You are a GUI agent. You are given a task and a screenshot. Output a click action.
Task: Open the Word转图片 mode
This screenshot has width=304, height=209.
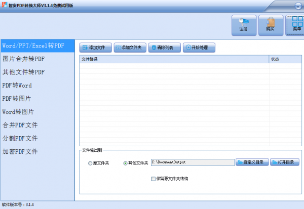pyautogui.click(x=37, y=112)
